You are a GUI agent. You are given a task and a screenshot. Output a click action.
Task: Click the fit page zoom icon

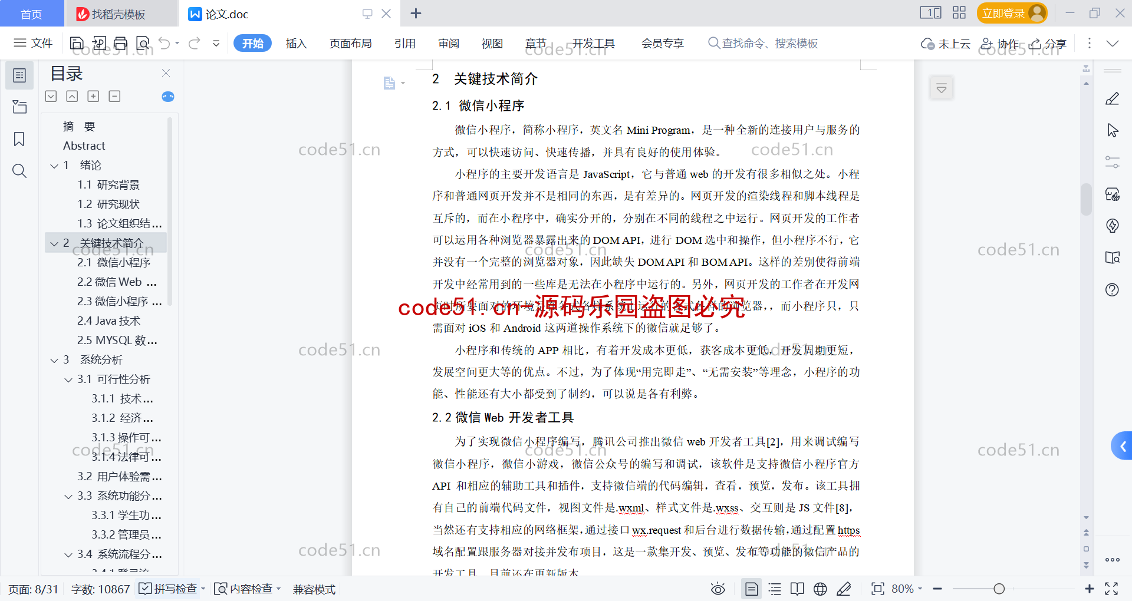(877, 589)
